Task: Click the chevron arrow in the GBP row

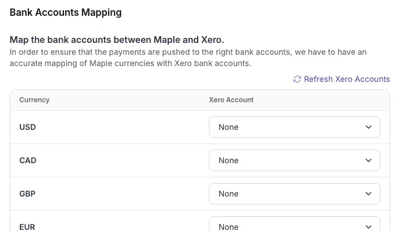Action: (369, 194)
